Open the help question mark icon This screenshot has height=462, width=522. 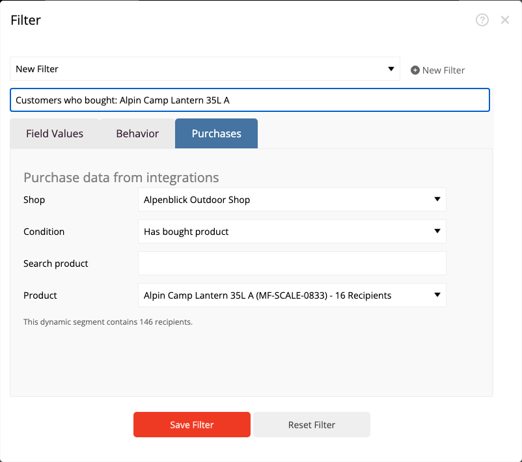point(482,20)
